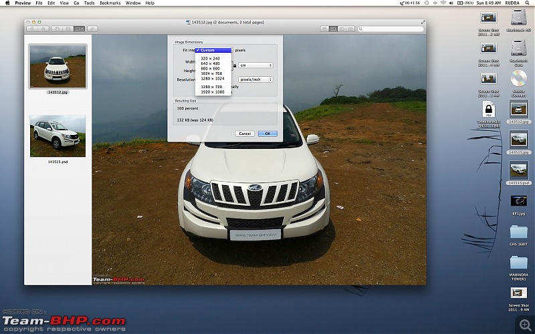The height and width of the screenshot is (334, 535).
Task: Open the Wi-Fi status menu
Action: pyautogui.click(x=443, y=3)
